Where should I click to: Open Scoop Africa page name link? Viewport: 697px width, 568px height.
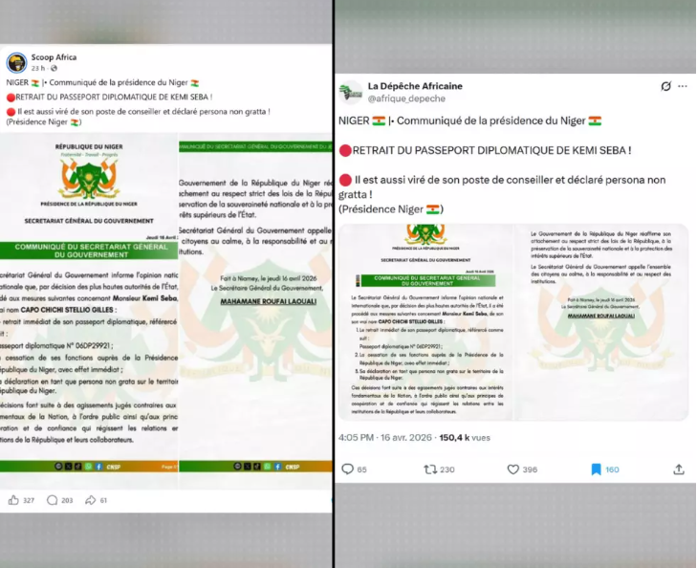54,57
